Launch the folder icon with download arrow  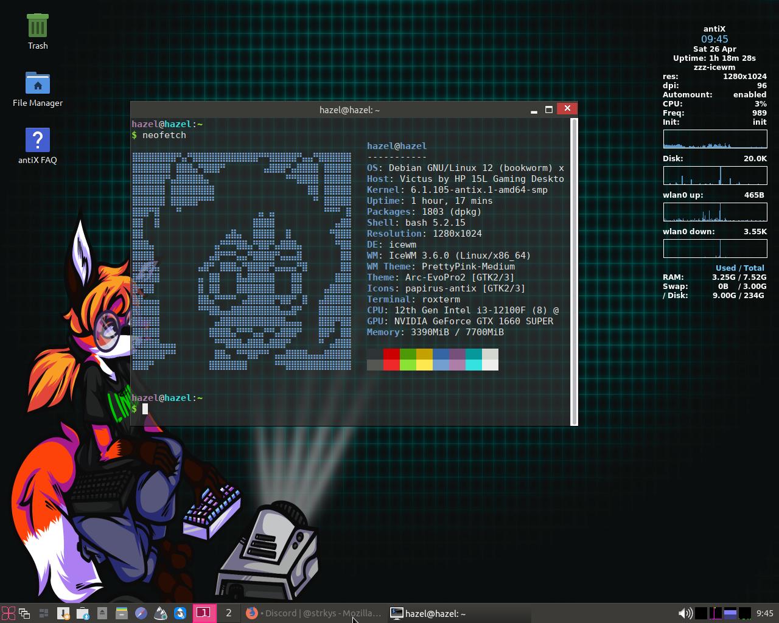pyautogui.click(x=83, y=613)
